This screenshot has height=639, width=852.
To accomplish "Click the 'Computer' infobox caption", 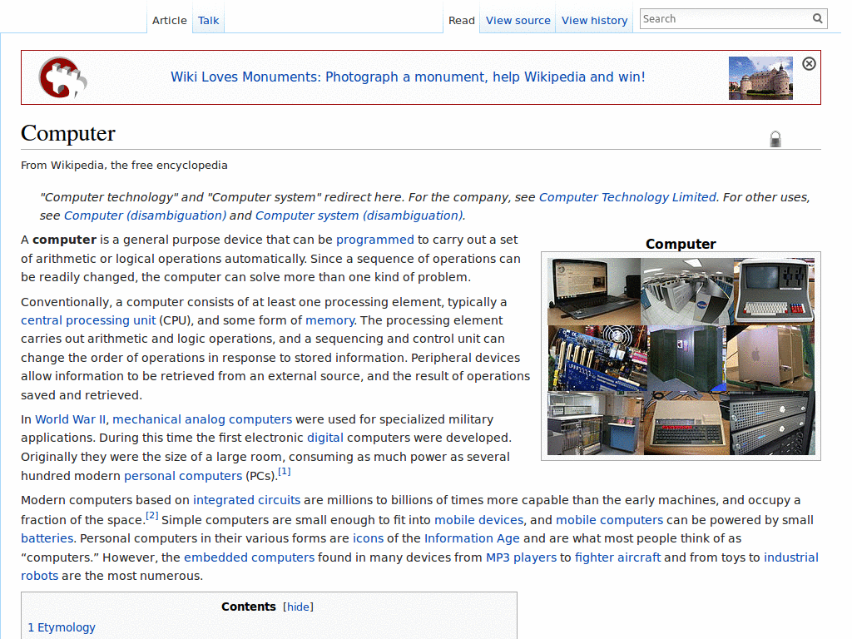I will pyautogui.click(x=681, y=244).
